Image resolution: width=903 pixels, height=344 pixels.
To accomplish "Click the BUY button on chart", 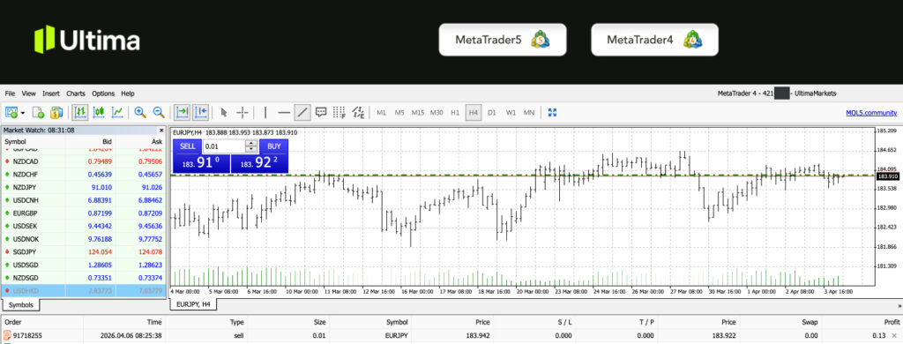I will [273, 146].
